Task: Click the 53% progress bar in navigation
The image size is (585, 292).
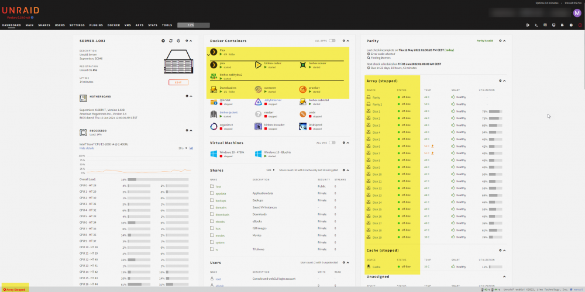Action: point(194,25)
